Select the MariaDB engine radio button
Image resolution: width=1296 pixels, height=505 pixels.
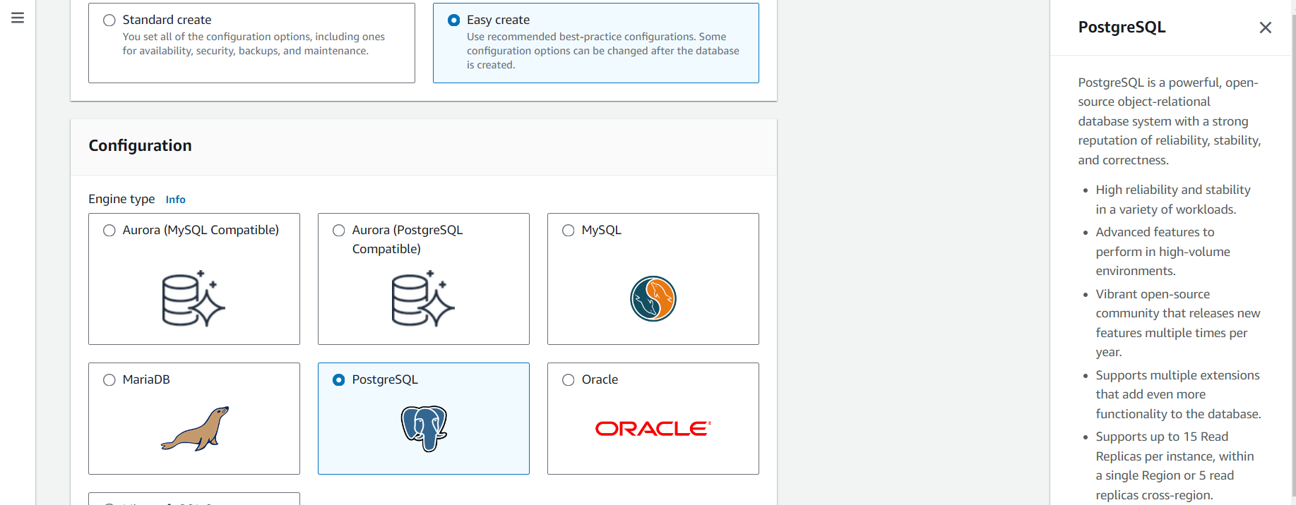coord(109,380)
